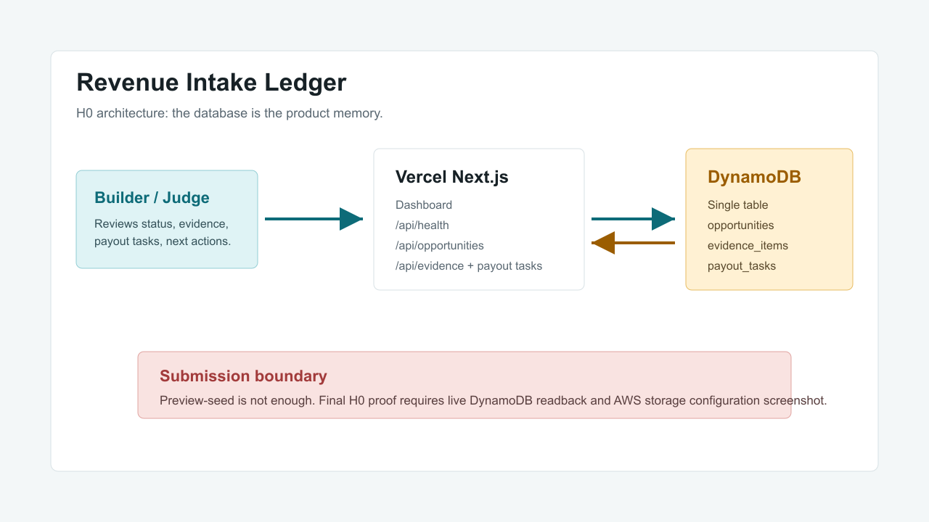Click the /api/evidence + payout tasks line

point(469,266)
